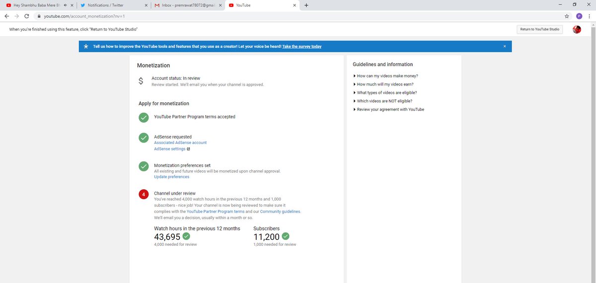
Task: Switch to Gmail Inbox tab
Action: 188,5
